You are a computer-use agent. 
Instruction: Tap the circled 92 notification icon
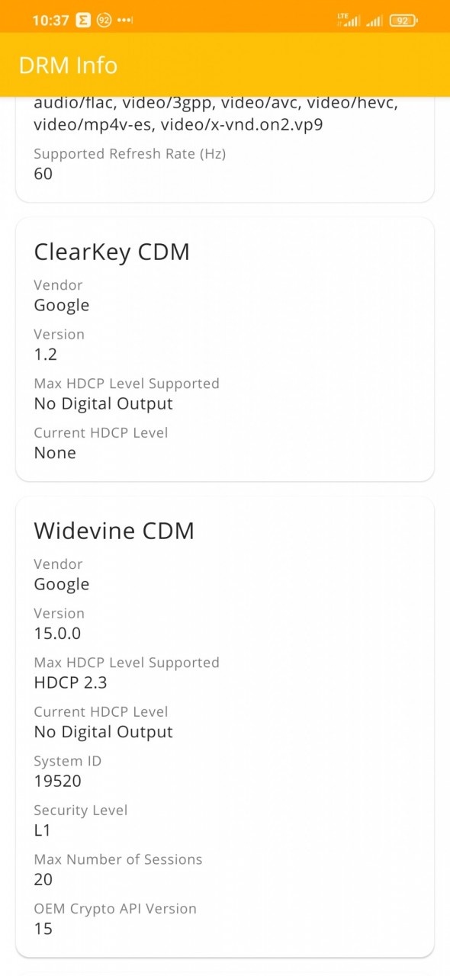(104, 21)
